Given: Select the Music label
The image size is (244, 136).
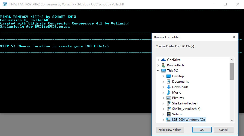Looking at the screenshot, I should pos(177,92).
